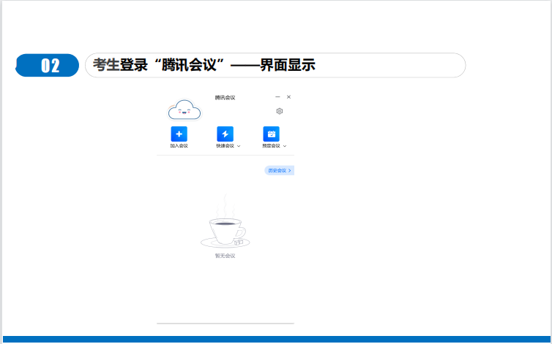Click the 腾讯会议 window title
552x344 pixels.
(x=225, y=97)
